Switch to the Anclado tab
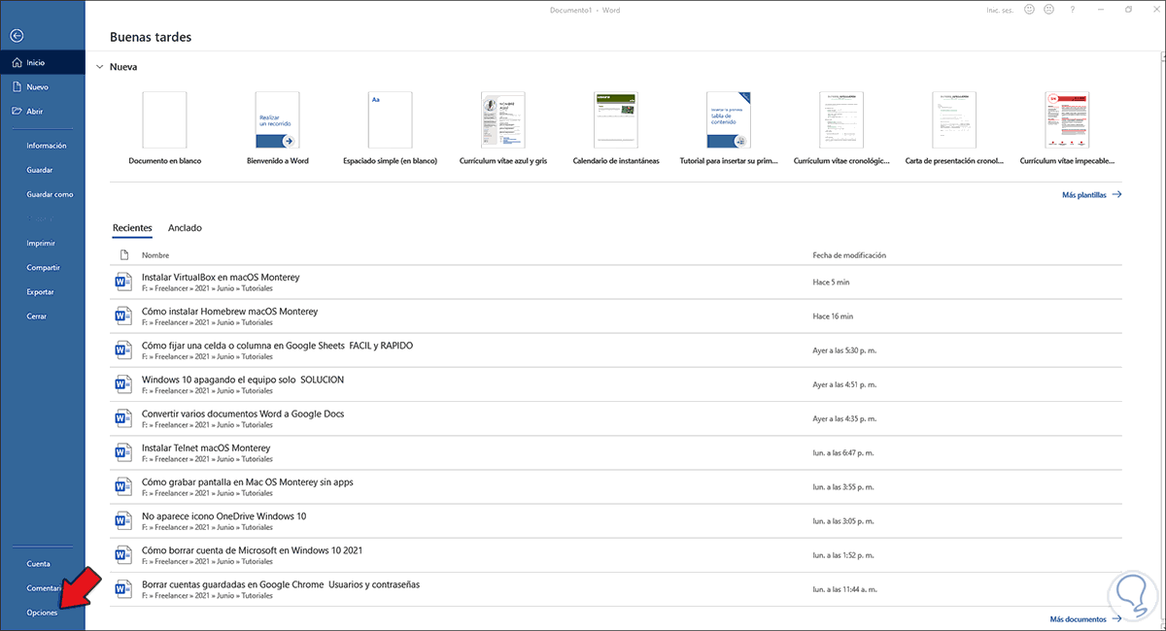Screen dimensions: 1166x631 pyautogui.click(x=185, y=228)
